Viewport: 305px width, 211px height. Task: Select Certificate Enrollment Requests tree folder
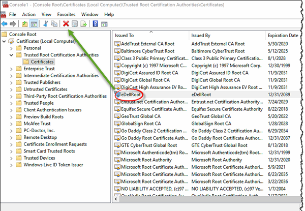click(55, 144)
